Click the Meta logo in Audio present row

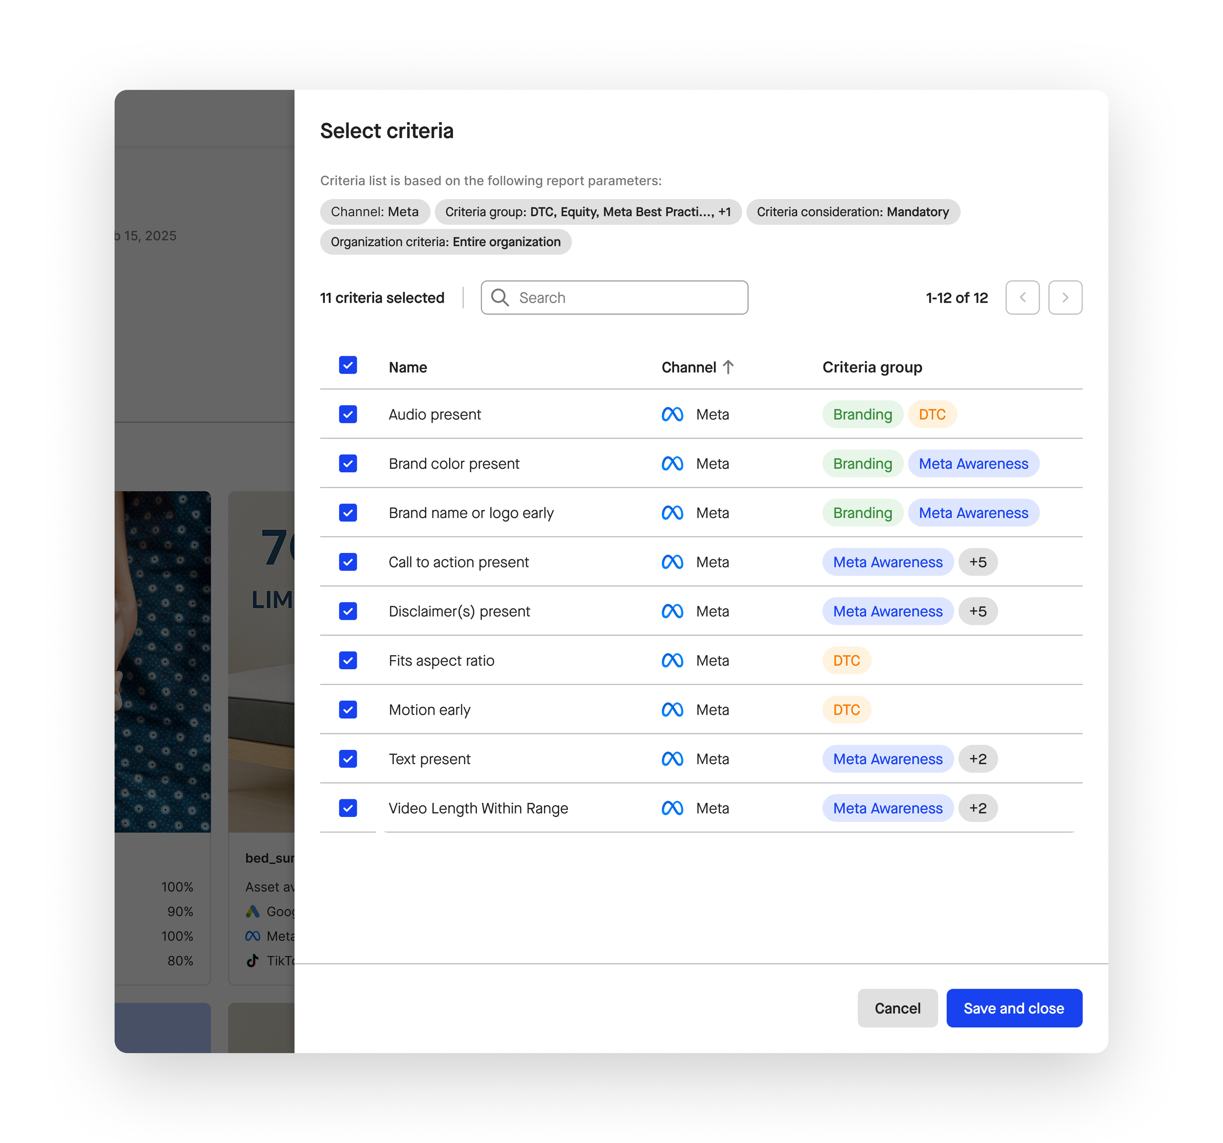672,415
